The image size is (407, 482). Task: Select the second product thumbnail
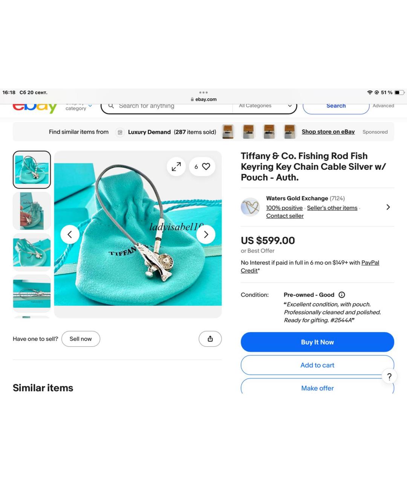tap(32, 211)
